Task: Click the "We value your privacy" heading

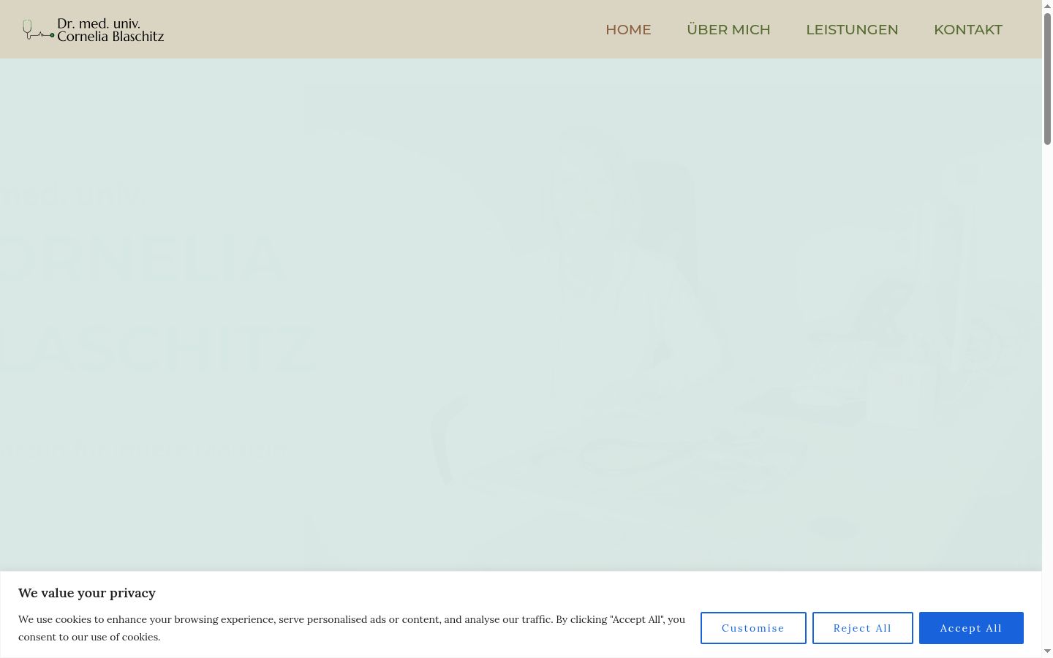Action: pyautogui.click(x=87, y=593)
